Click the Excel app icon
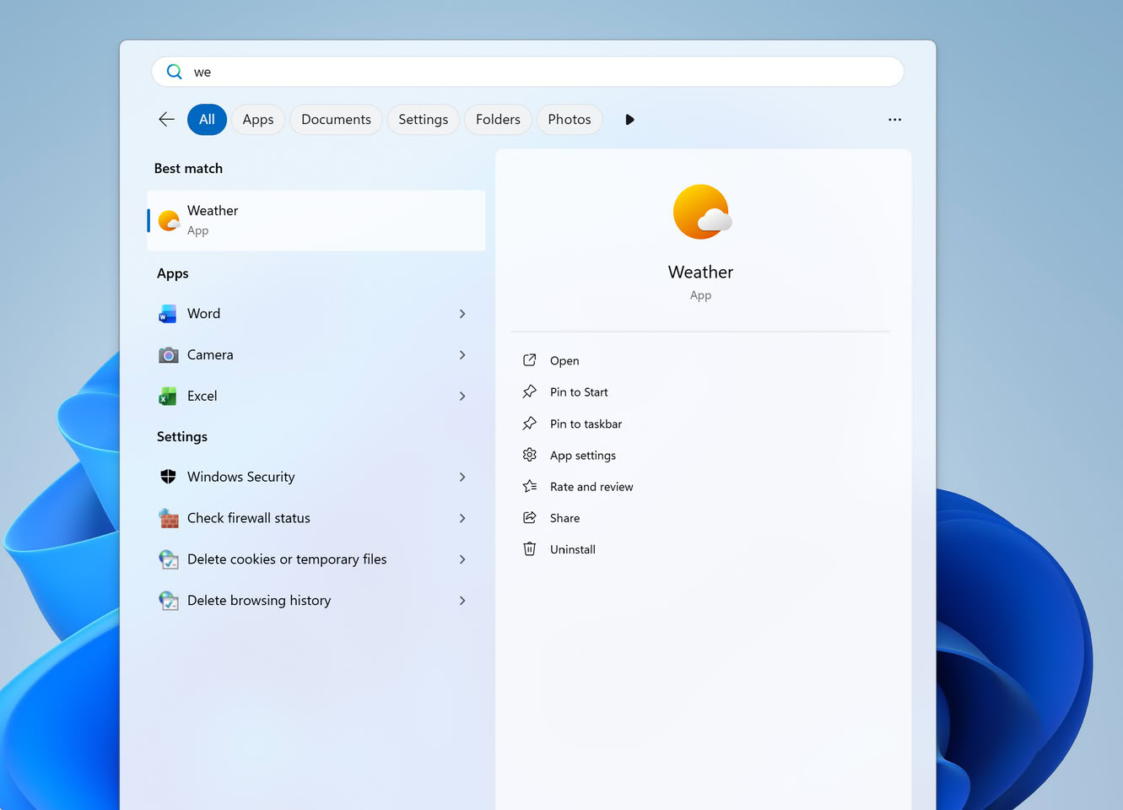This screenshot has width=1123, height=810. [168, 397]
